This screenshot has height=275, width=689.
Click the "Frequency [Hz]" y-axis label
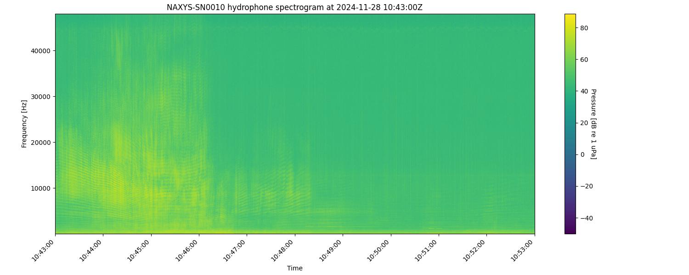[x=24, y=124]
